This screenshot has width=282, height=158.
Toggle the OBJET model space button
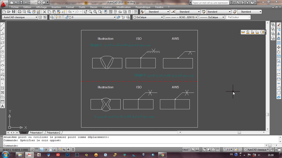point(186,150)
